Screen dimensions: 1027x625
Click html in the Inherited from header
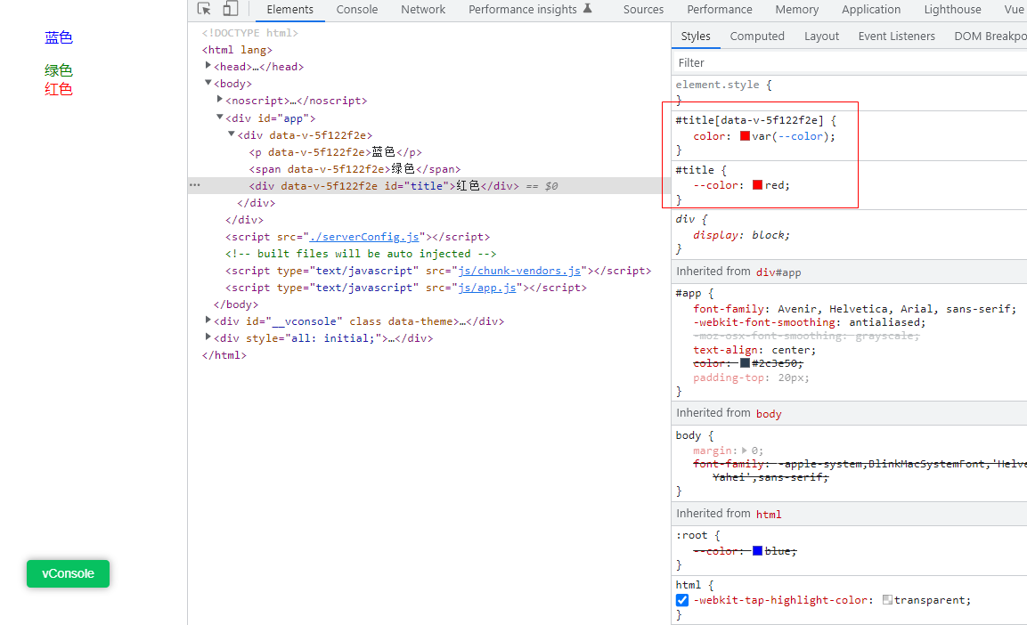point(769,515)
